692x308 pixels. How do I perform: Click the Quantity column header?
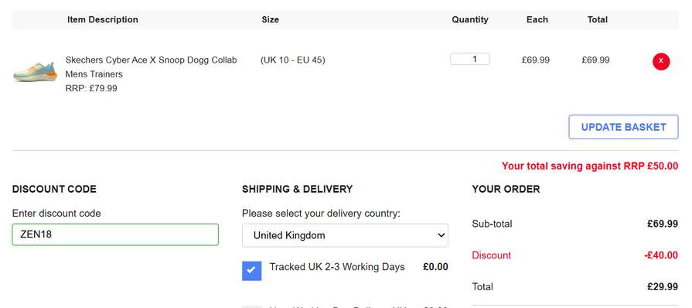point(469,19)
